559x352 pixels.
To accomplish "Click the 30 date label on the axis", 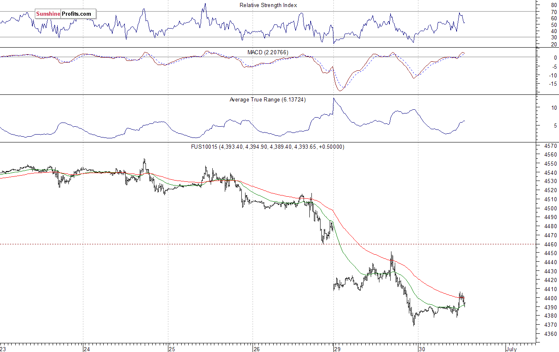I will point(421,349).
